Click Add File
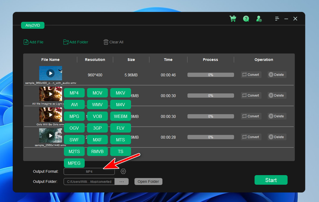 (34, 42)
